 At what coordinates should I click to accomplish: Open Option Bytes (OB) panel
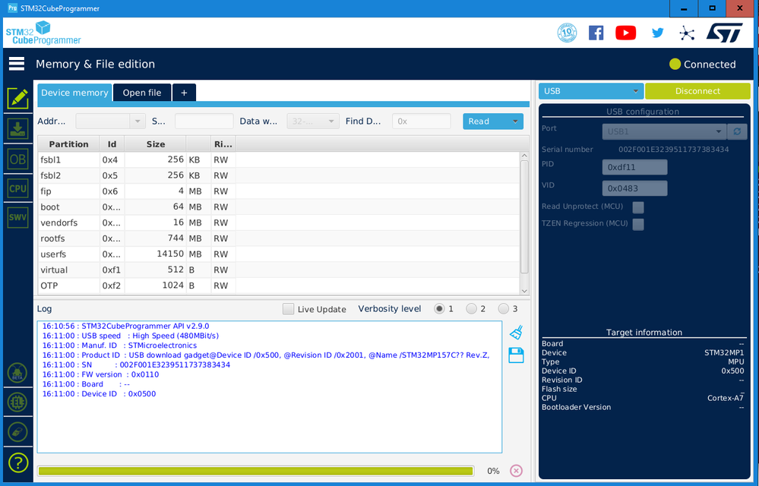coord(18,159)
